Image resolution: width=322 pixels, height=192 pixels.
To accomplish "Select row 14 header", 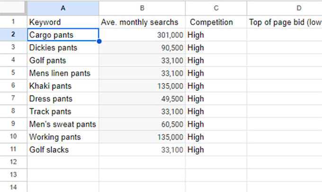I will [13, 187].
